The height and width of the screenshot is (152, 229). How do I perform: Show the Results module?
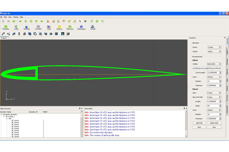(x=93, y=27)
